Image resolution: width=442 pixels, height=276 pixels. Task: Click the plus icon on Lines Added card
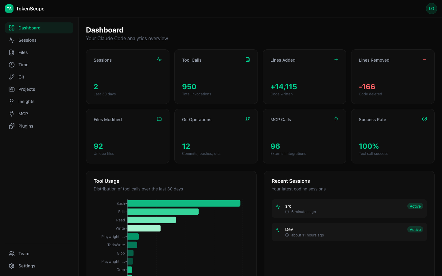click(336, 59)
